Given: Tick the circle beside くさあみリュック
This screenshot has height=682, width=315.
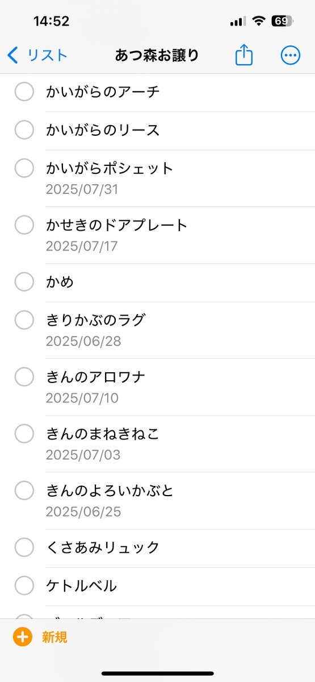Looking at the screenshot, I should (24, 547).
